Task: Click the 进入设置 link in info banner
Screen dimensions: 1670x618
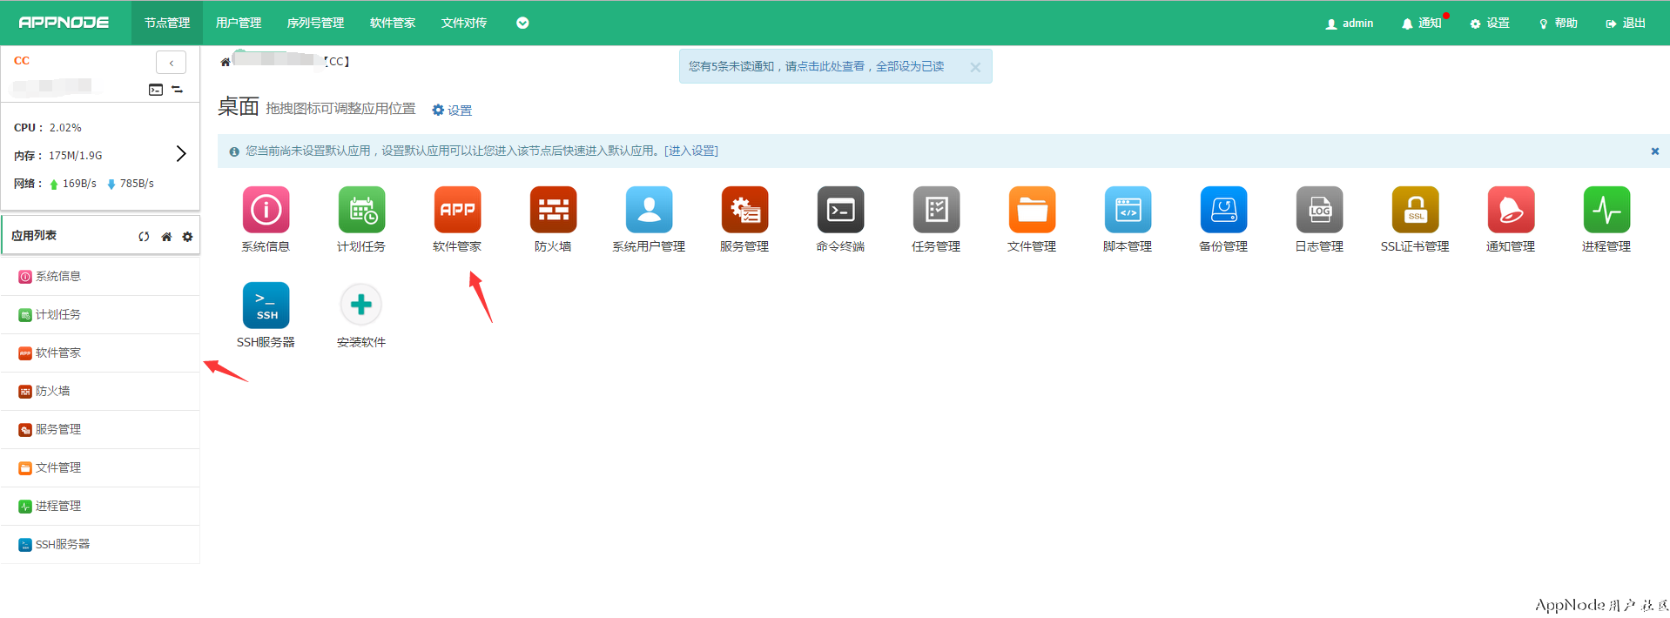Action: point(690,151)
